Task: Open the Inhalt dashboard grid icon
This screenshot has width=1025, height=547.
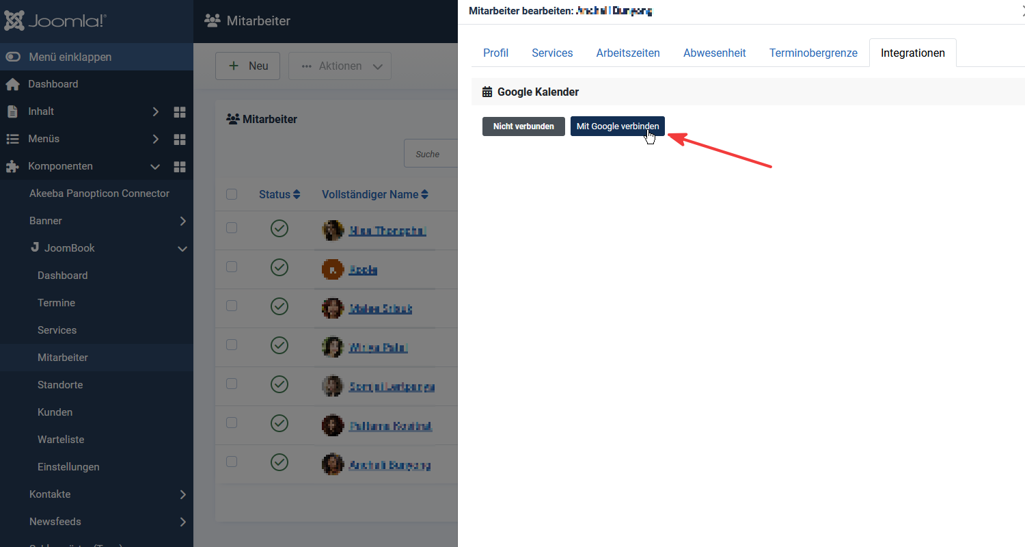Action: coord(180,112)
